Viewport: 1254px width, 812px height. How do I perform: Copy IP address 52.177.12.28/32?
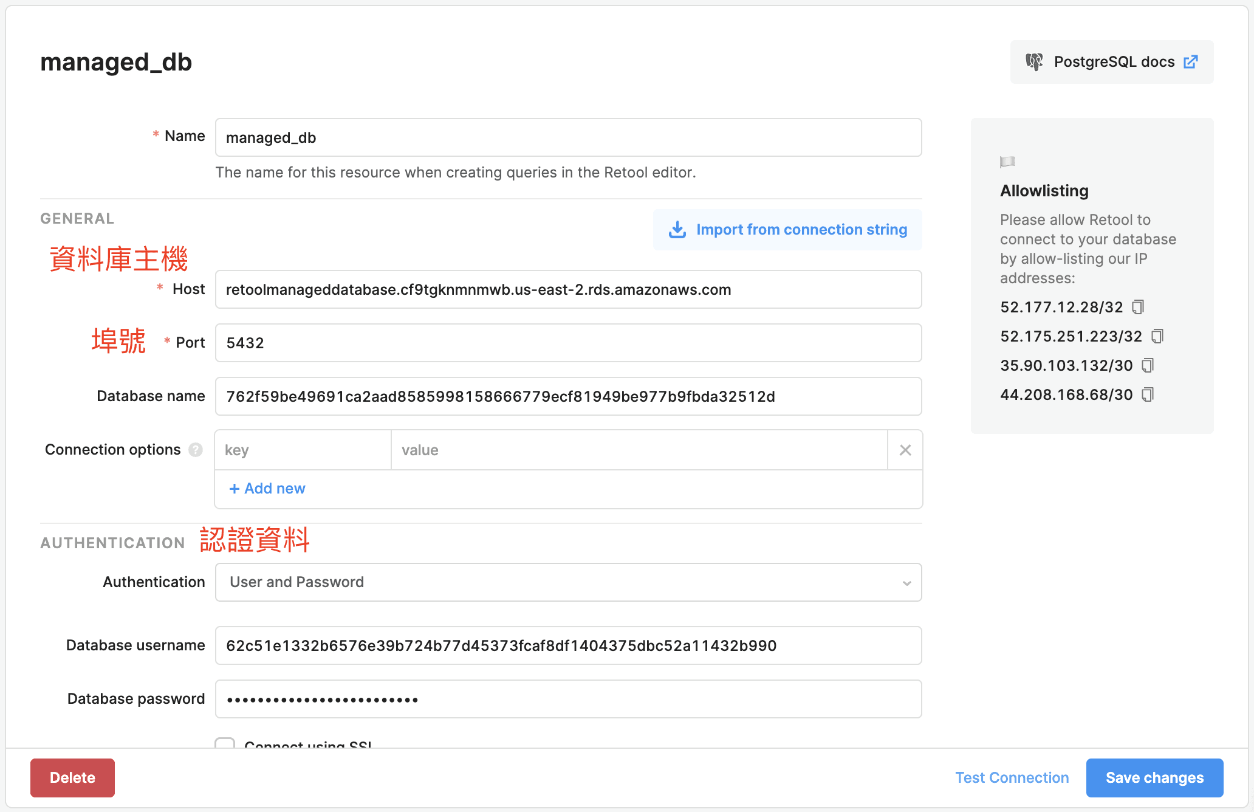[1138, 307]
